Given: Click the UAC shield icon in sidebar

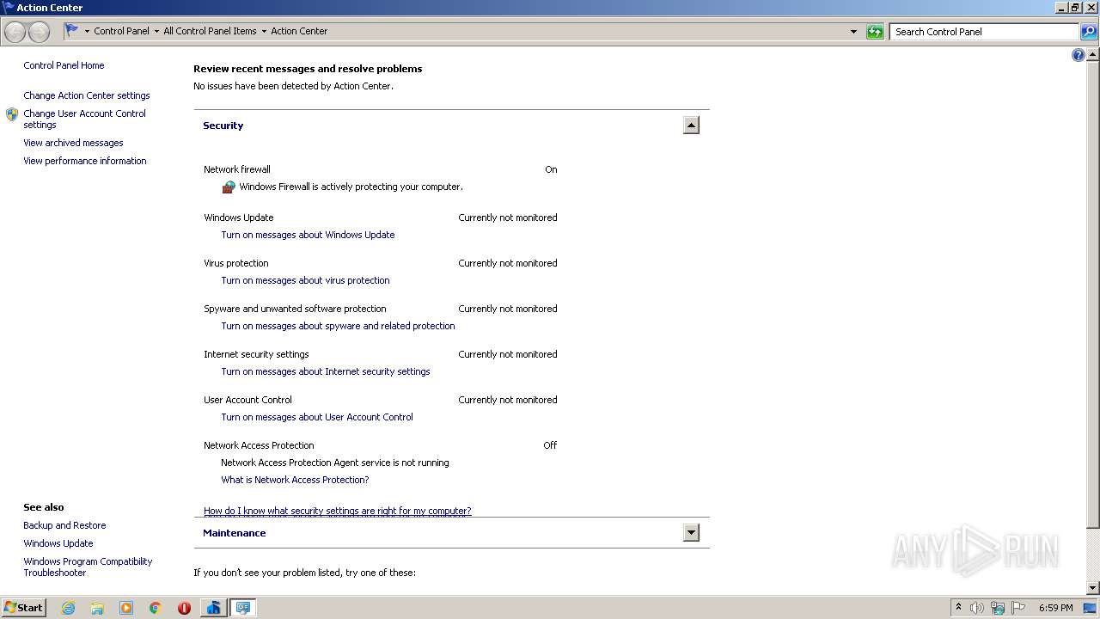Looking at the screenshot, I should [x=12, y=114].
